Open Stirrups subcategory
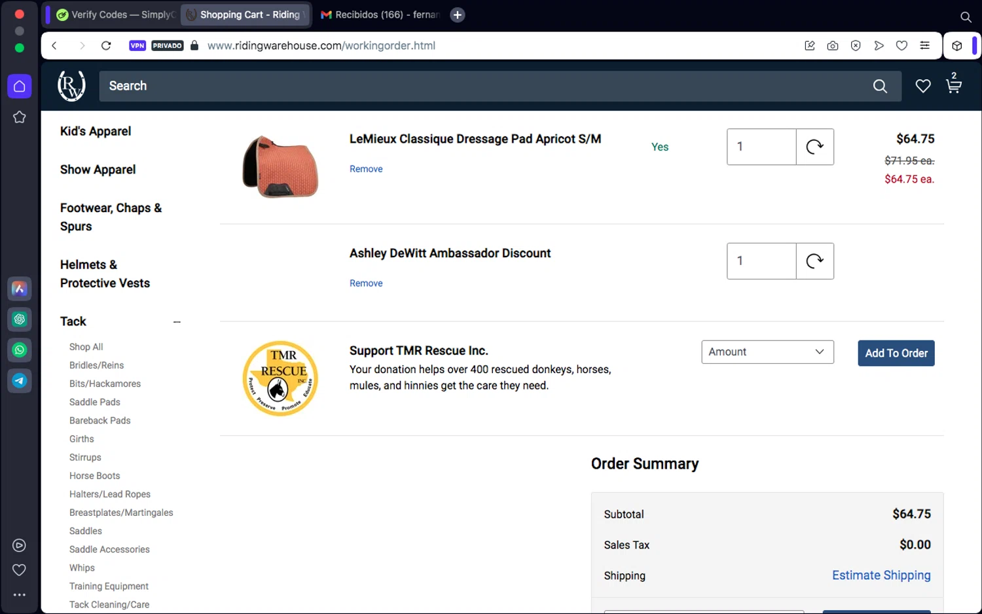The width and height of the screenshot is (982, 614). tap(85, 458)
